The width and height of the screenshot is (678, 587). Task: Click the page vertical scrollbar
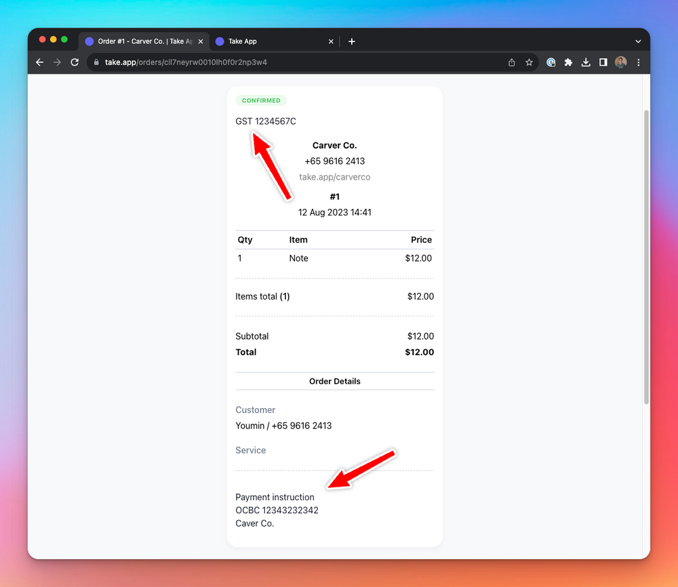pos(646,257)
